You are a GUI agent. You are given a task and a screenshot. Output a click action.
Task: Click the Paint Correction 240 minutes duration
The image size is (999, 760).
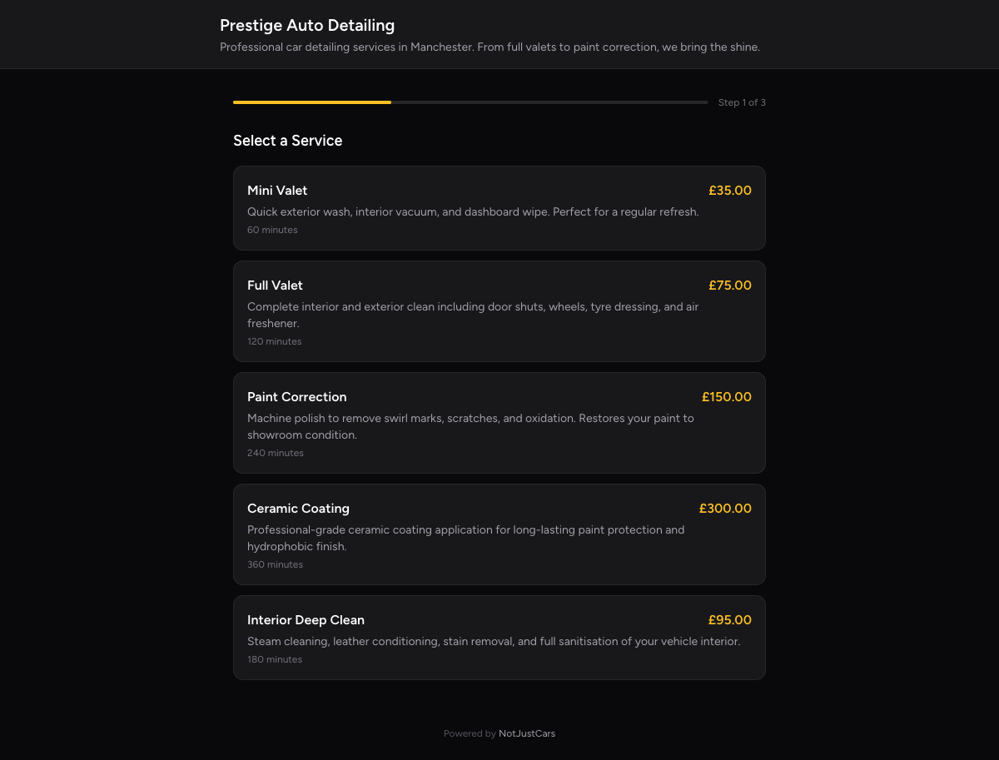[x=276, y=453]
